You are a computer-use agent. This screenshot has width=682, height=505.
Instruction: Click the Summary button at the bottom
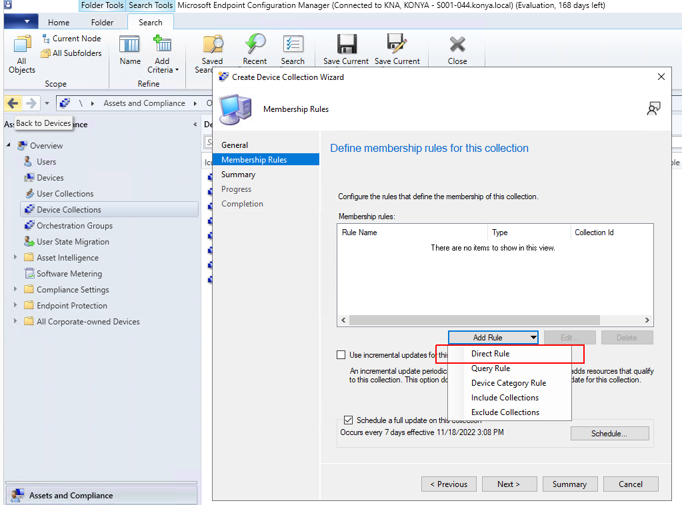click(570, 484)
